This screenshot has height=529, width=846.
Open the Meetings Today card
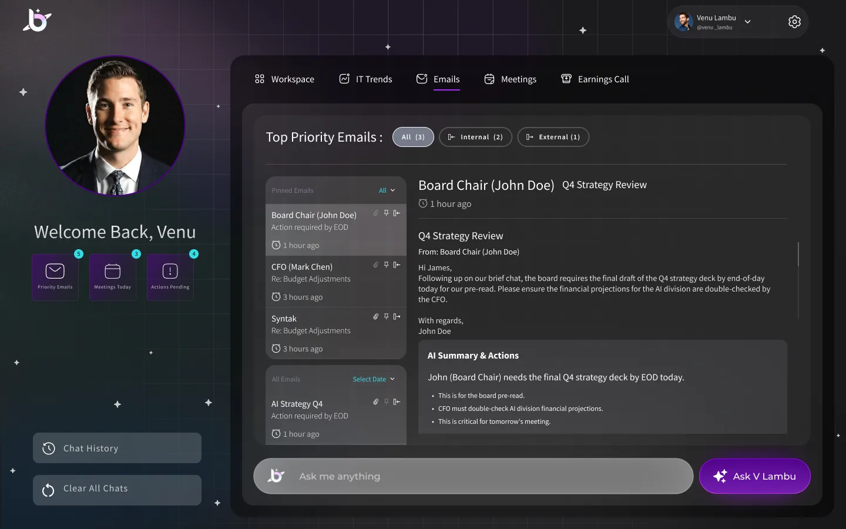113,277
